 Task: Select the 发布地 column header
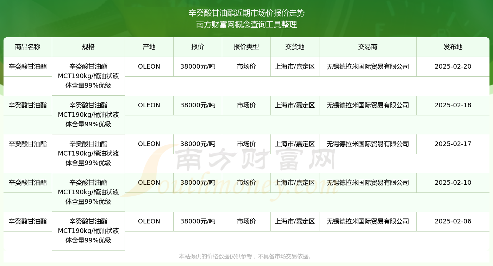pyautogui.click(x=453, y=47)
